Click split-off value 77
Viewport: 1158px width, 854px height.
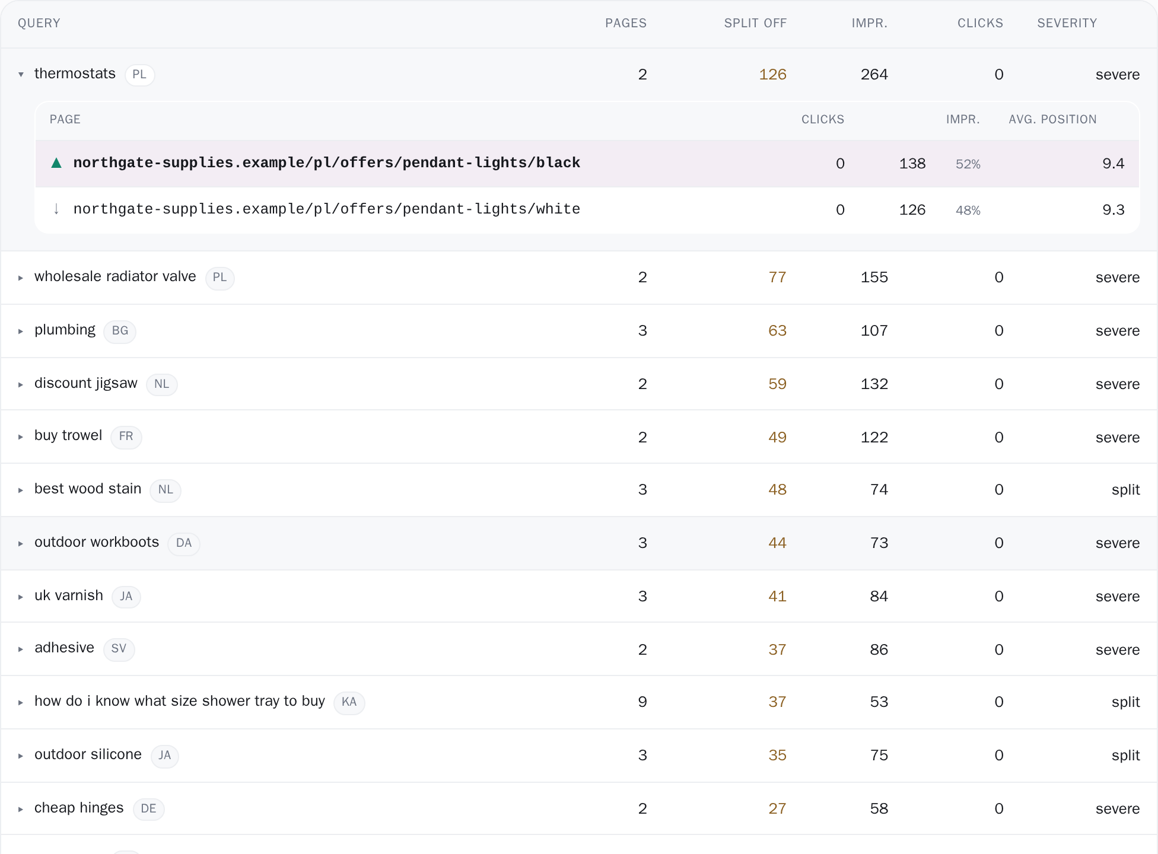point(777,278)
